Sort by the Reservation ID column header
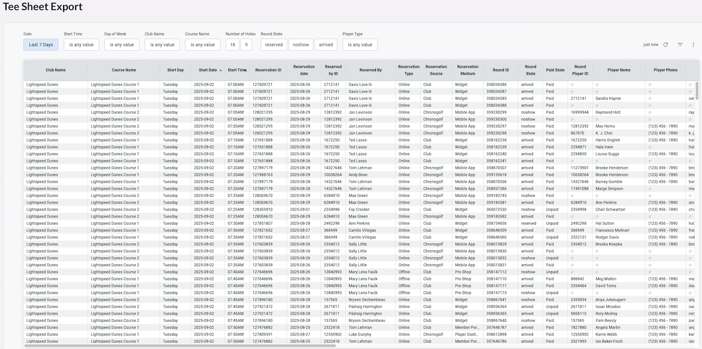The height and width of the screenshot is (349, 702). click(268, 70)
